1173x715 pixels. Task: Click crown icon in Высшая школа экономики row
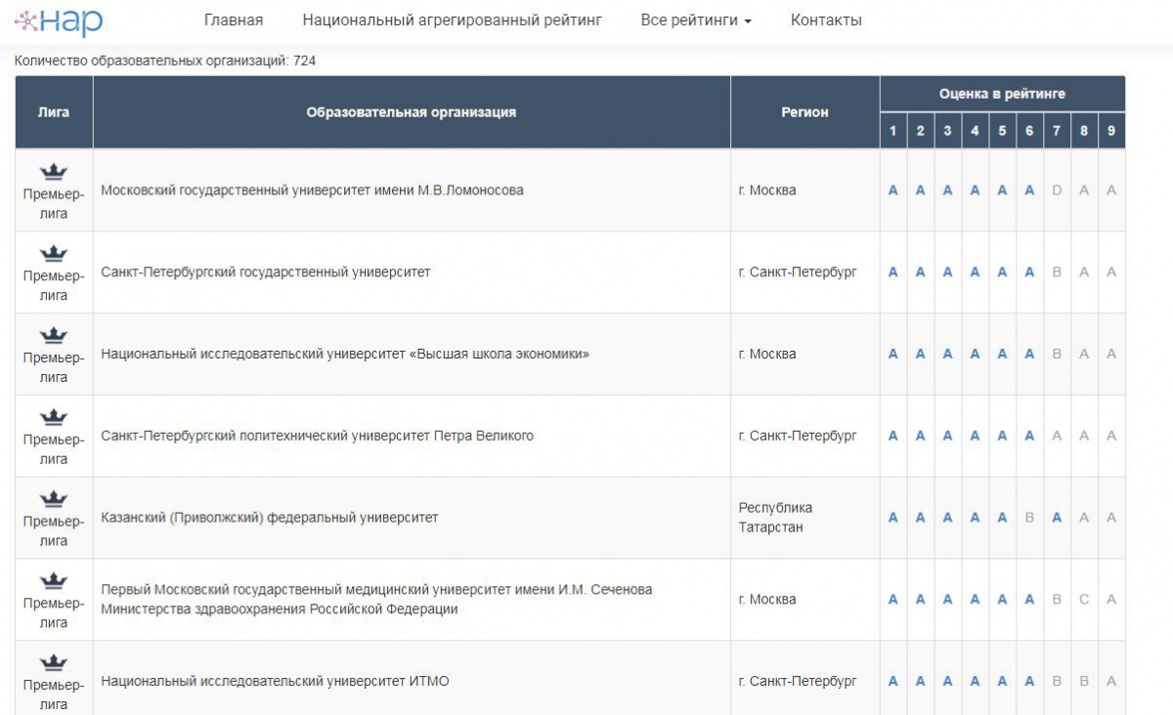pyautogui.click(x=54, y=336)
